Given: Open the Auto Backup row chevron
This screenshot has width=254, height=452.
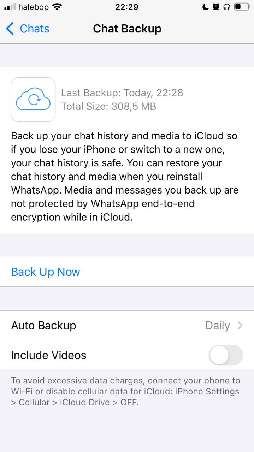Looking at the screenshot, I should pos(240,325).
